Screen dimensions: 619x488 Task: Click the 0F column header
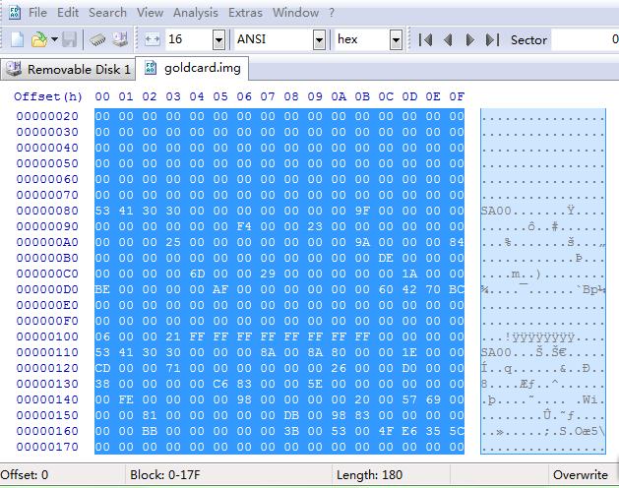[x=457, y=96]
